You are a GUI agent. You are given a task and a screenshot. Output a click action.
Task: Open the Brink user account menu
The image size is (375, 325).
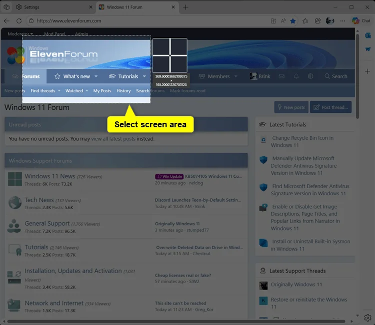260,76
